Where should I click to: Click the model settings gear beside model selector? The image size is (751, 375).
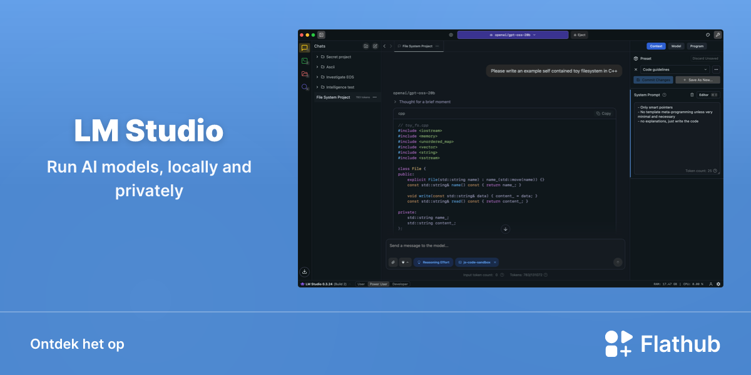pyautogui.click(x=451, y=35)
